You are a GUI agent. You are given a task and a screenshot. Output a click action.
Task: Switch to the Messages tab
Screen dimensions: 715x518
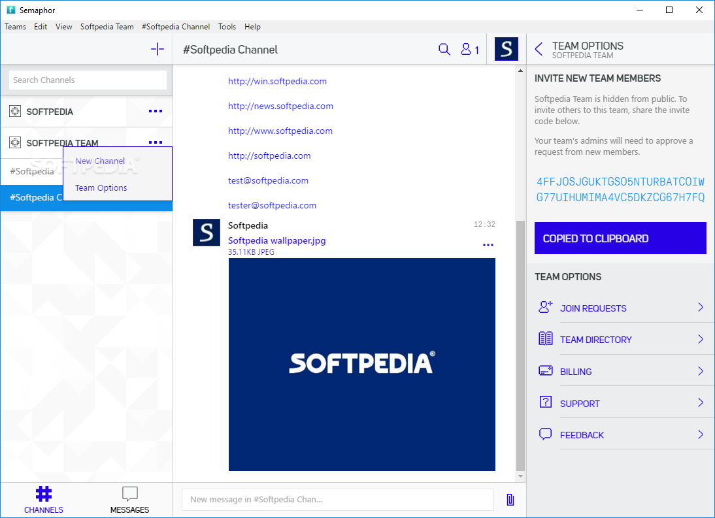(129, 499)
